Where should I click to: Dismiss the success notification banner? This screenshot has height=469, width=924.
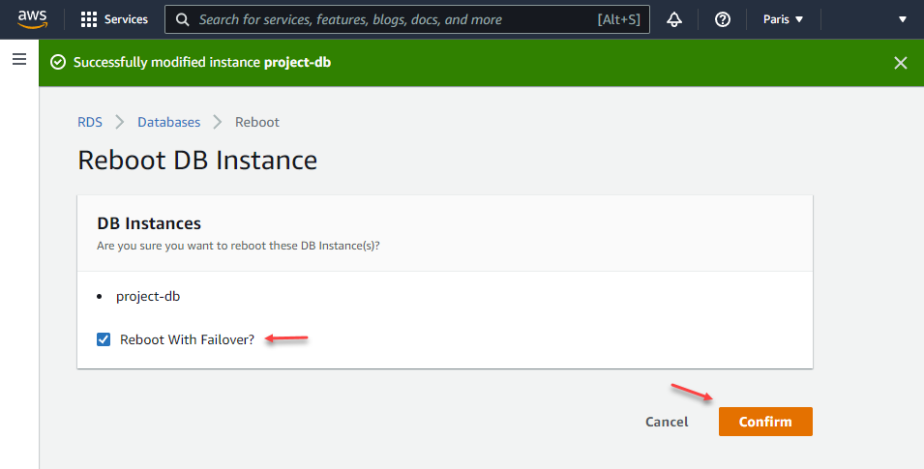pos(900,63)
